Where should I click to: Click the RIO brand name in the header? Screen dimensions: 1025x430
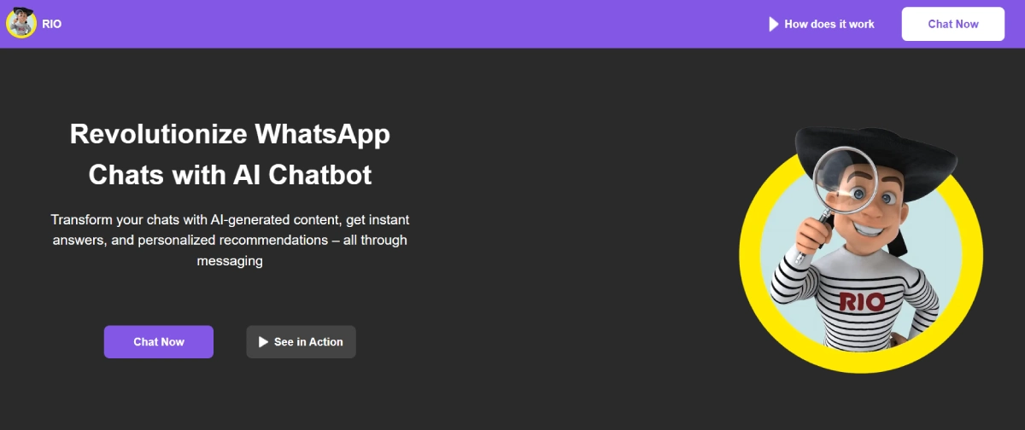51,24
